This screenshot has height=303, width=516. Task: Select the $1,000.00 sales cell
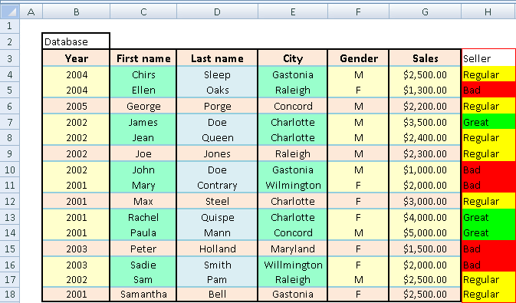pyautogui.click(x=425, y=170)
